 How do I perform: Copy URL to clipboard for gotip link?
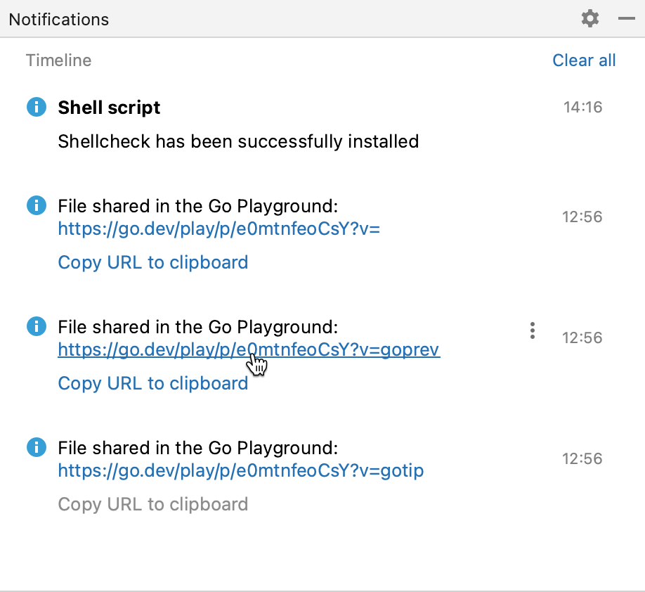coord(152,504)
